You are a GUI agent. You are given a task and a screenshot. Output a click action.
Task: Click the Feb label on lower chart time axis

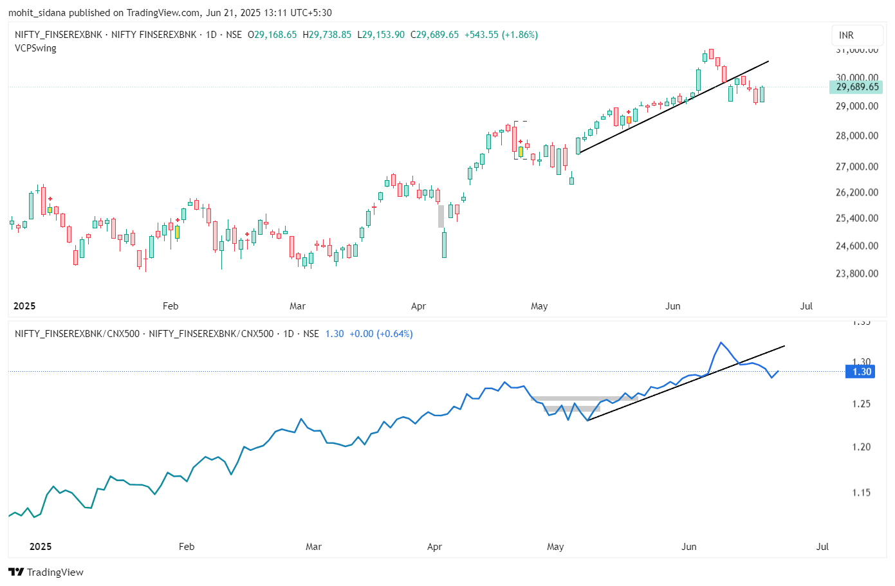[x=187, y=547]
